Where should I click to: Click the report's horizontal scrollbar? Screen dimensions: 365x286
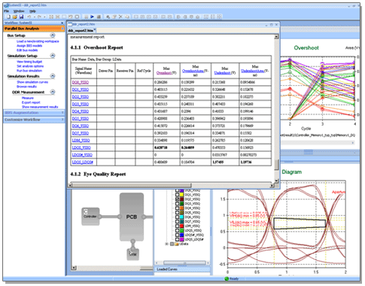click(x=171, y=185)
